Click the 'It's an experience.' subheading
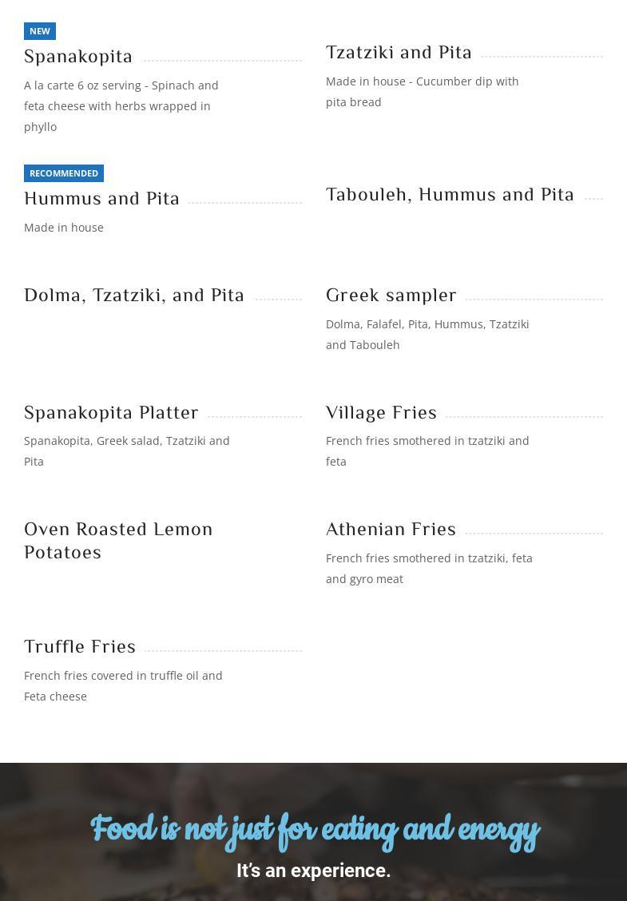627x901 pixels. 313,871
